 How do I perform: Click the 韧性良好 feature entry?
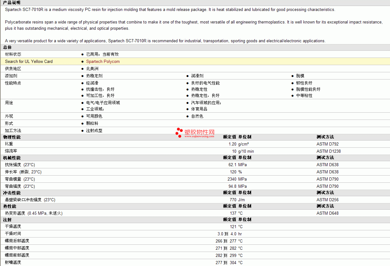[x=304, y=83]
